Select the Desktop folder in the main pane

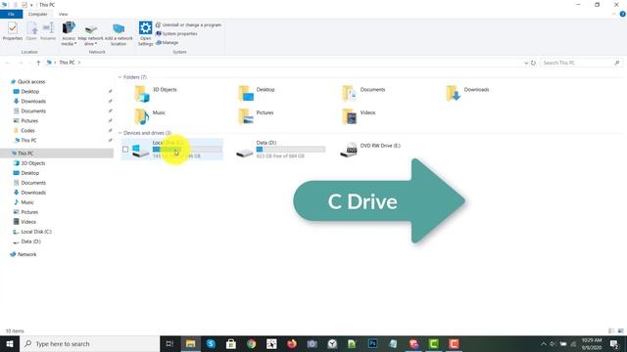tap(257, 94)
